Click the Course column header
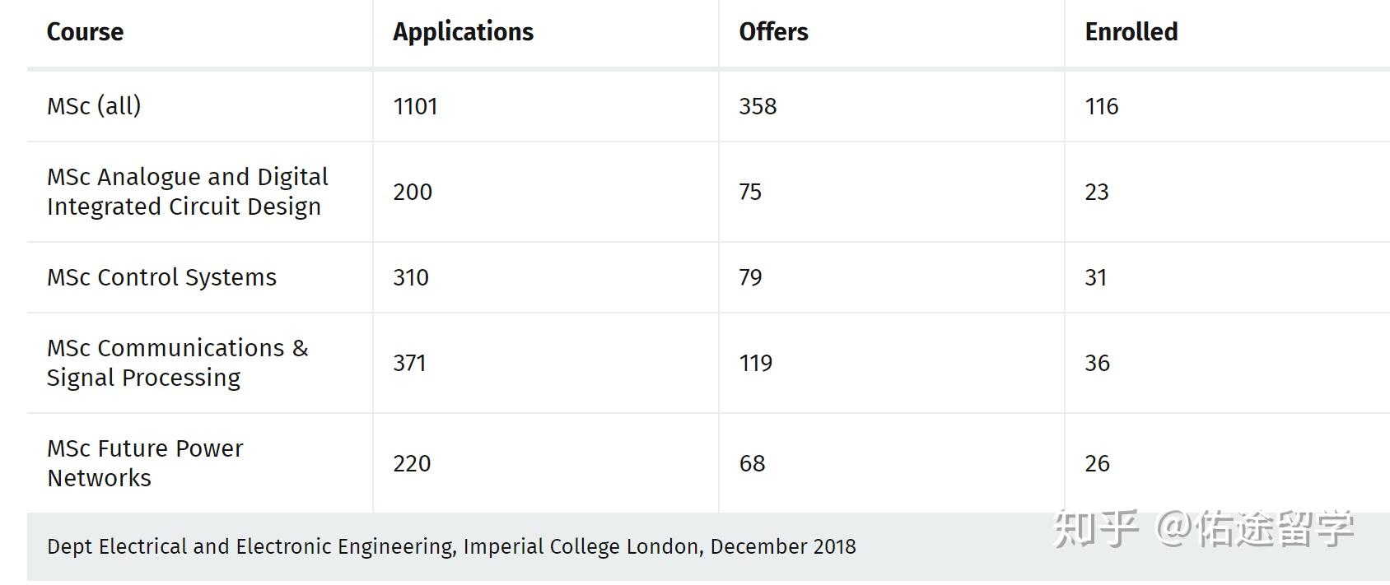This screenshot has width=1390, height=585. click(x=85, y=32)
